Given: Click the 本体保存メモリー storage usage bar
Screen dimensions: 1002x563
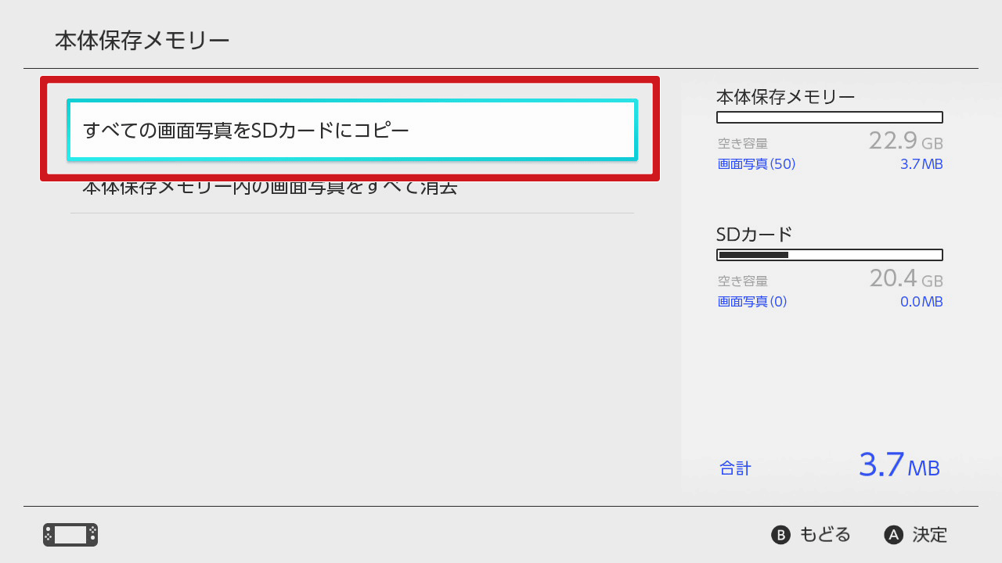Looking at the screenshot, I should [x=829, y=117].
